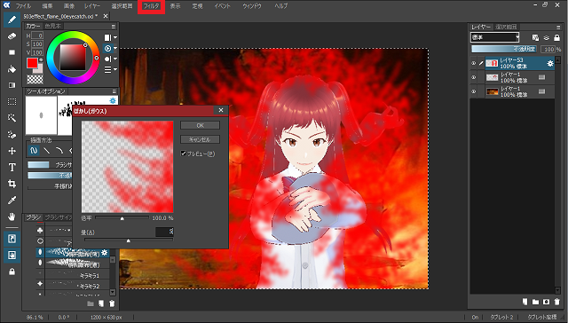Screen dimensions: 568x323
Task: Select the Eraser tool
Action: [x=12, y=36]
